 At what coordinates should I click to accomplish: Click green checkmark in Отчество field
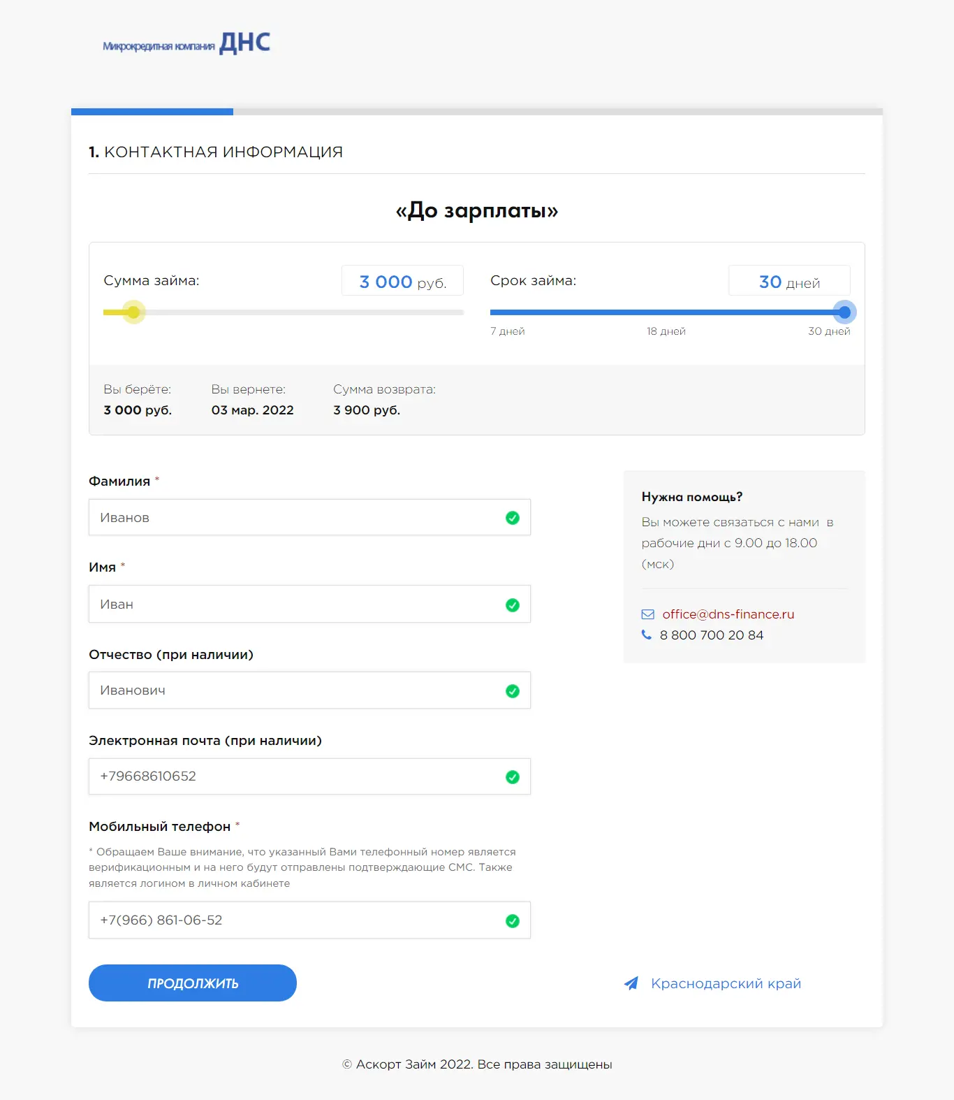(513, 691)
